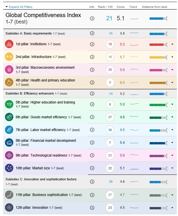Expand the Business sophistication row arrow
Screen dimensions: 178x216
coord(173,195)
